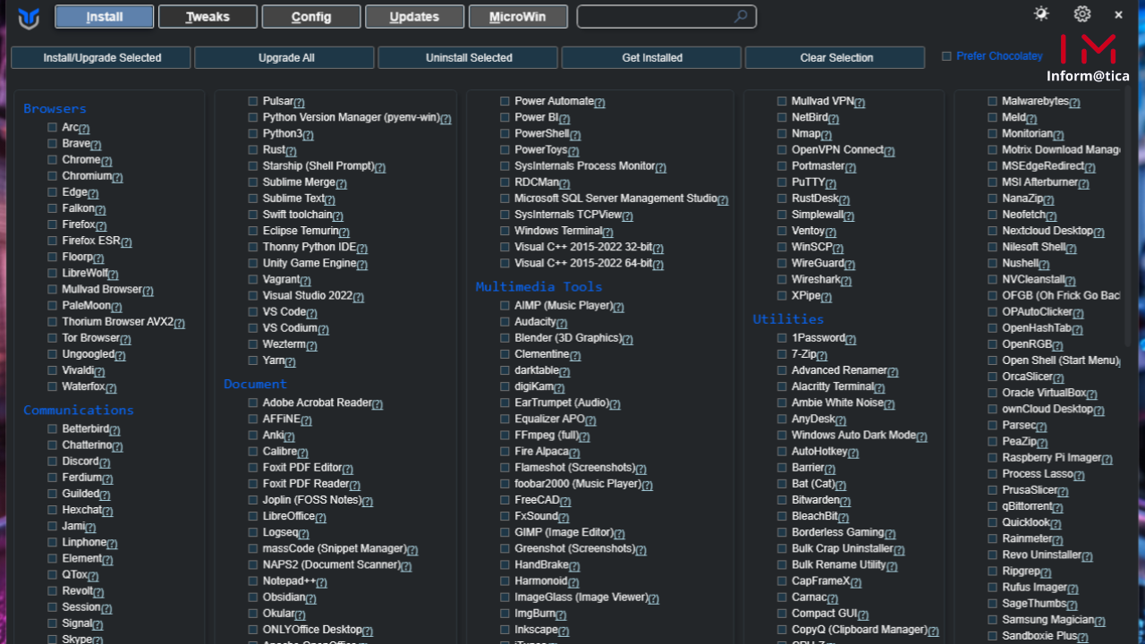Click the Clear Selection button
This screenshot has width=1145, height=644.
(835, 57)
